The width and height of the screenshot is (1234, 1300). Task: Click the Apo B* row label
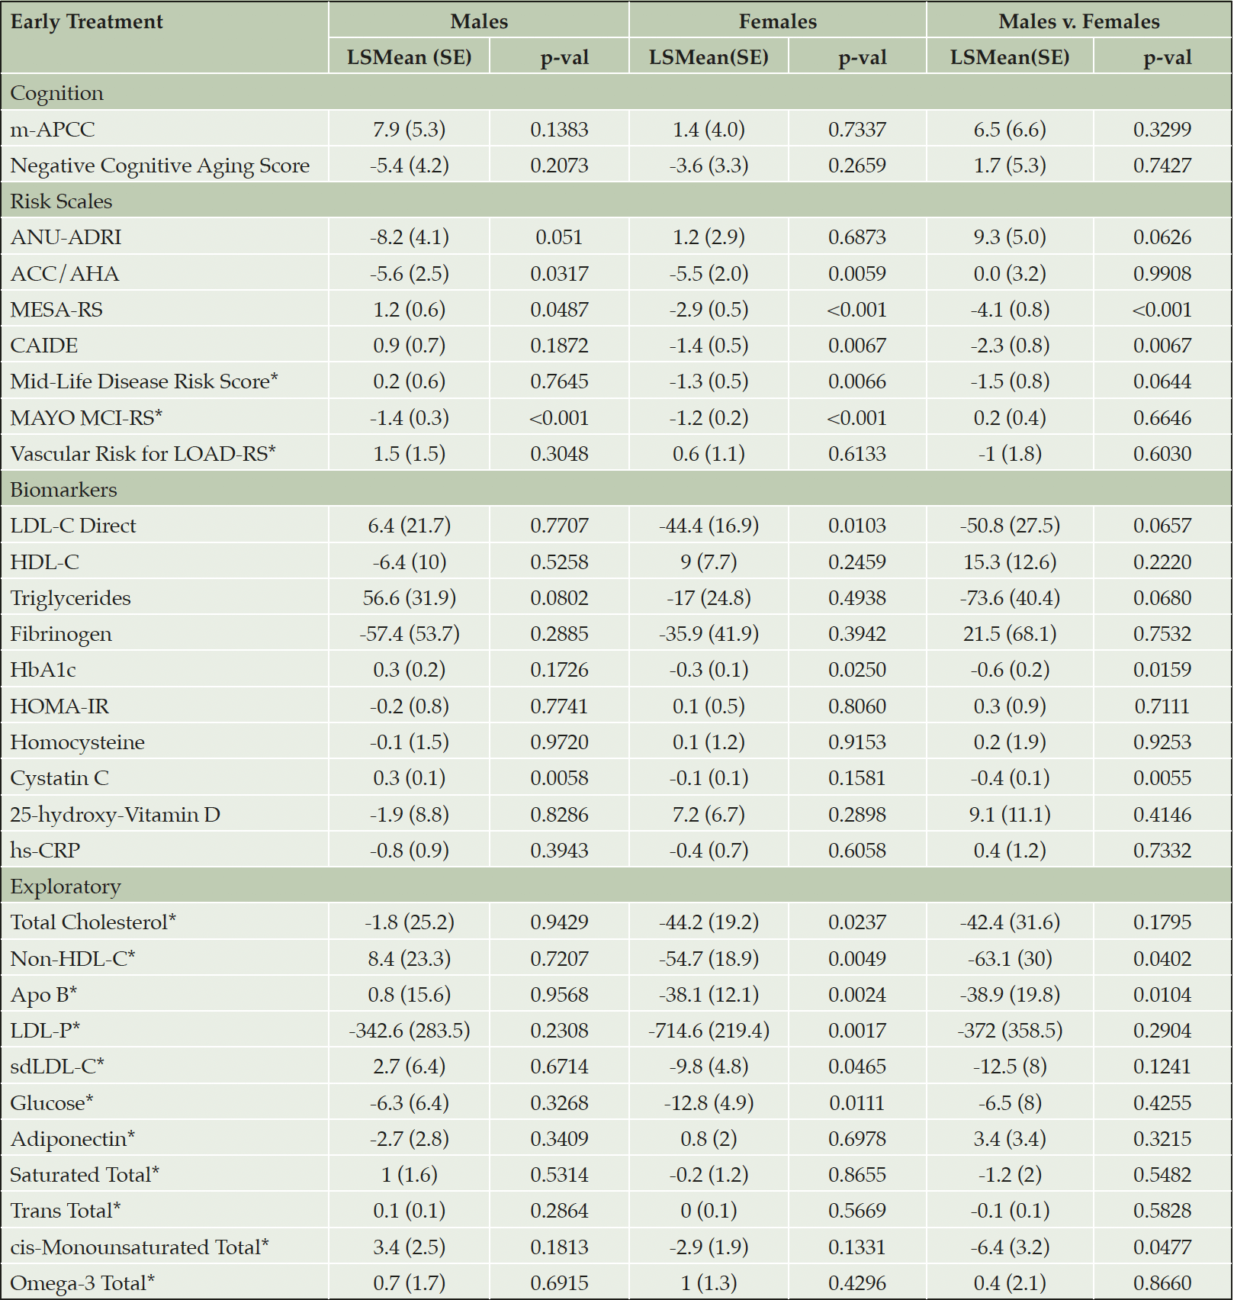click(x=43, y=995)
